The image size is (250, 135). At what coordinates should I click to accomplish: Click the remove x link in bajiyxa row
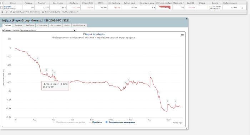click(242, 7)
